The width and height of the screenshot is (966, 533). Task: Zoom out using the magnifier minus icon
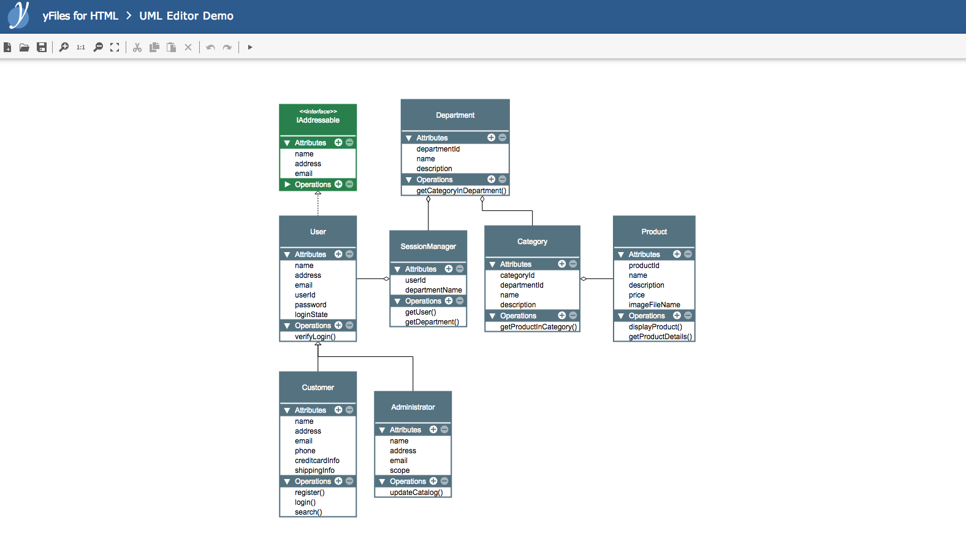click(x=98, y=47)
